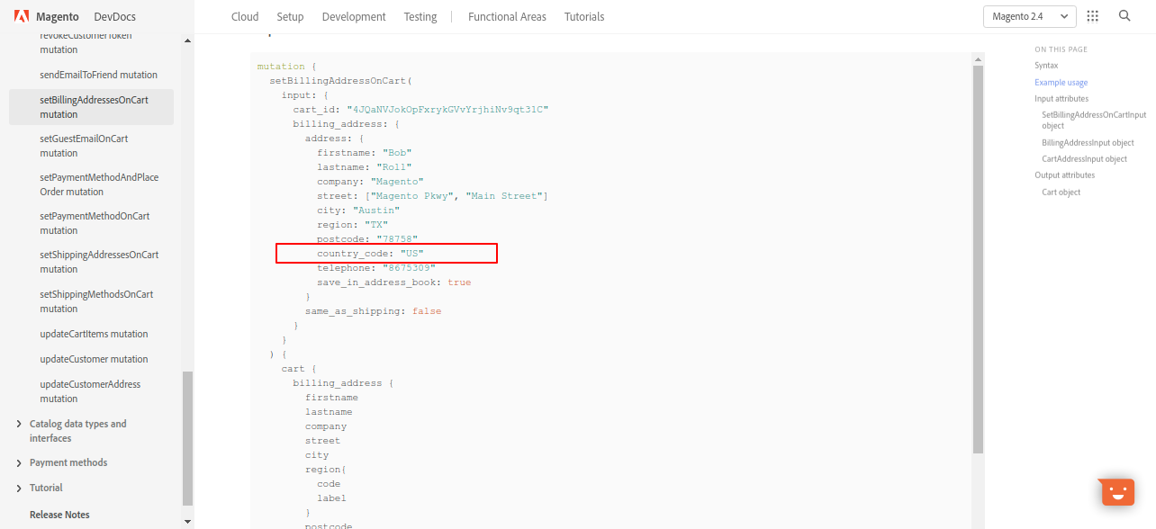Open the Magento 2.4 version dropdown
1156x529 pixels.
click(1029, 16)
